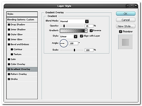Click the Scale slider handle
The width and height of the screenshot is (142, 106).
[x=74, y=50]
